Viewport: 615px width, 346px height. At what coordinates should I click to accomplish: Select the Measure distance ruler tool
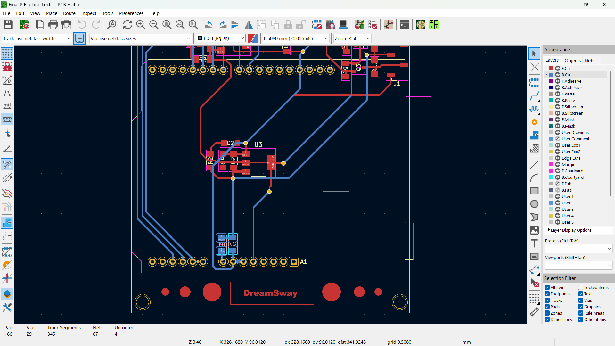pyautogui.click(x=534, y=312)
